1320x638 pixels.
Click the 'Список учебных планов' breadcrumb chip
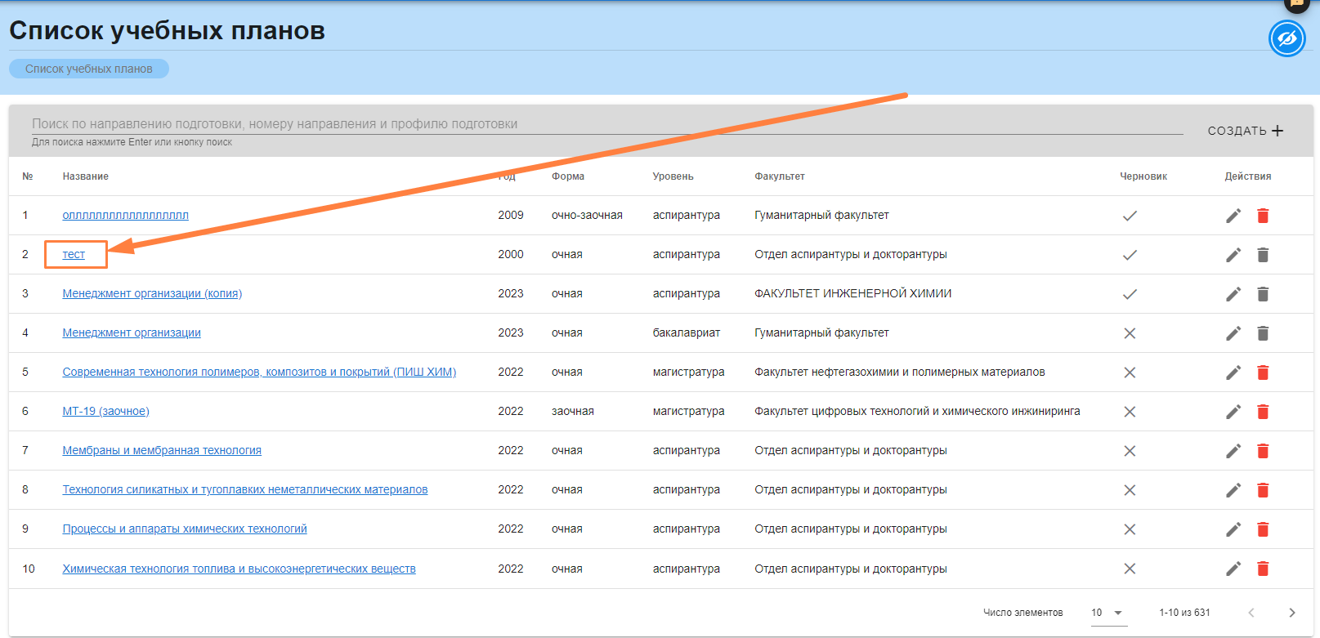coord(89,69)
